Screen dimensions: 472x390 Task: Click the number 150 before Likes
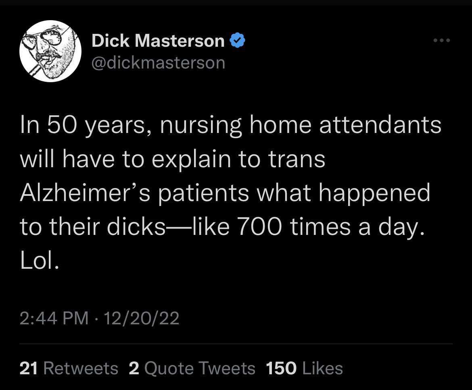pos(281,368)
